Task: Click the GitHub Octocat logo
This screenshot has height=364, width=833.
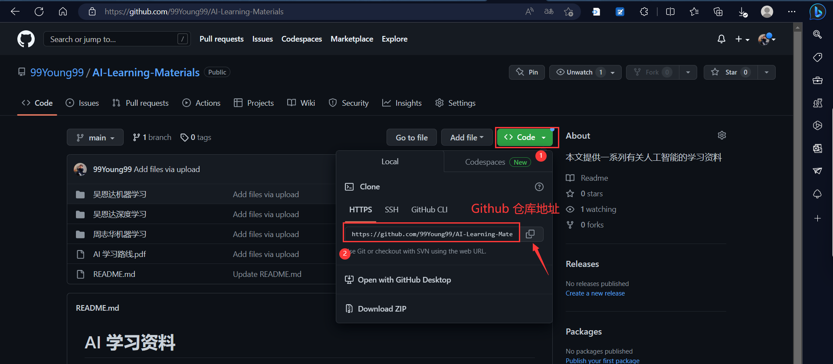Action: click(26, 39)
